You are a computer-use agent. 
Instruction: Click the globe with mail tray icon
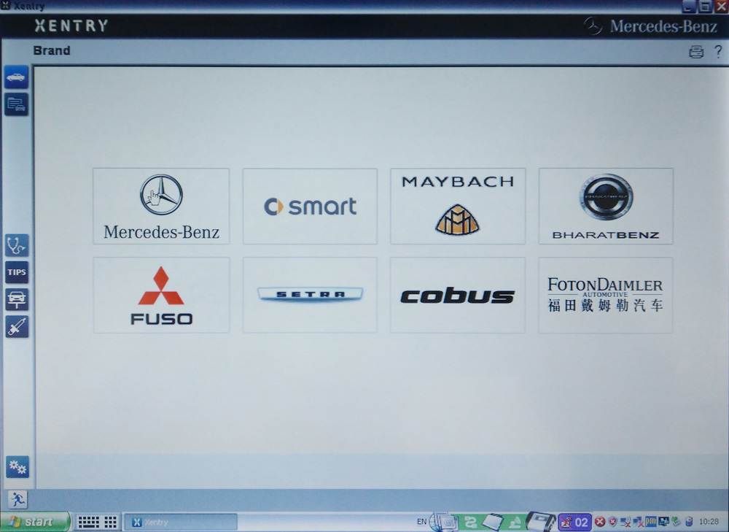pos(444,522)
